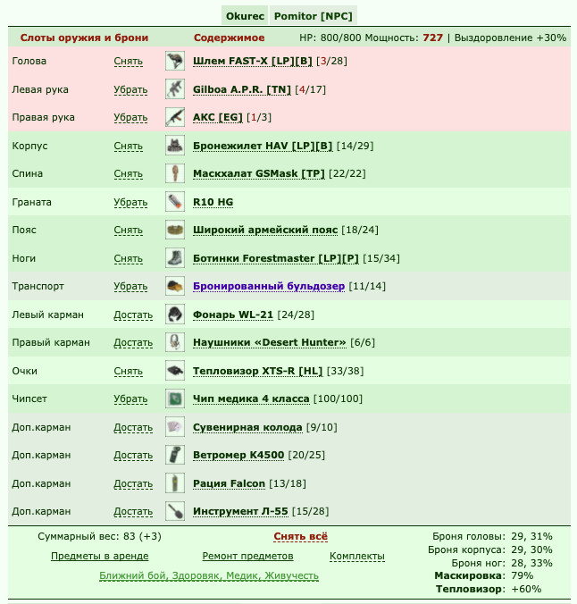
Task: Open the Бронированный бульдозер link
Action: point(269,287)
